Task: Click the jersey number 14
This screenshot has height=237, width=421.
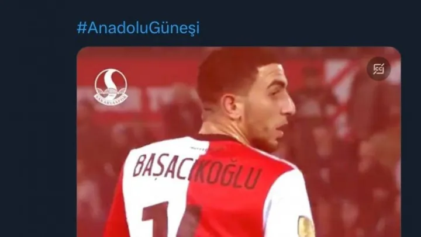Action: (172, 219)
